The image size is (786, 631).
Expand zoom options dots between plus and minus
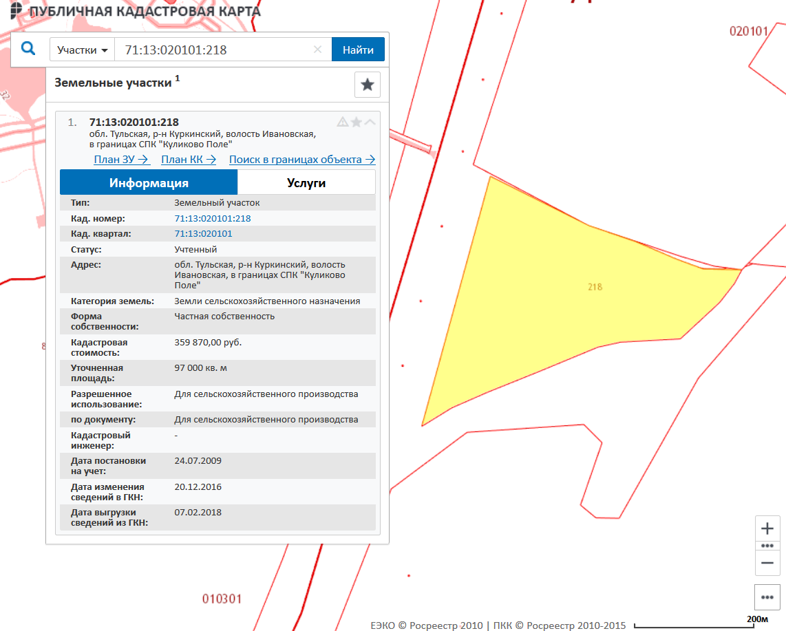(x=767, y=546)
